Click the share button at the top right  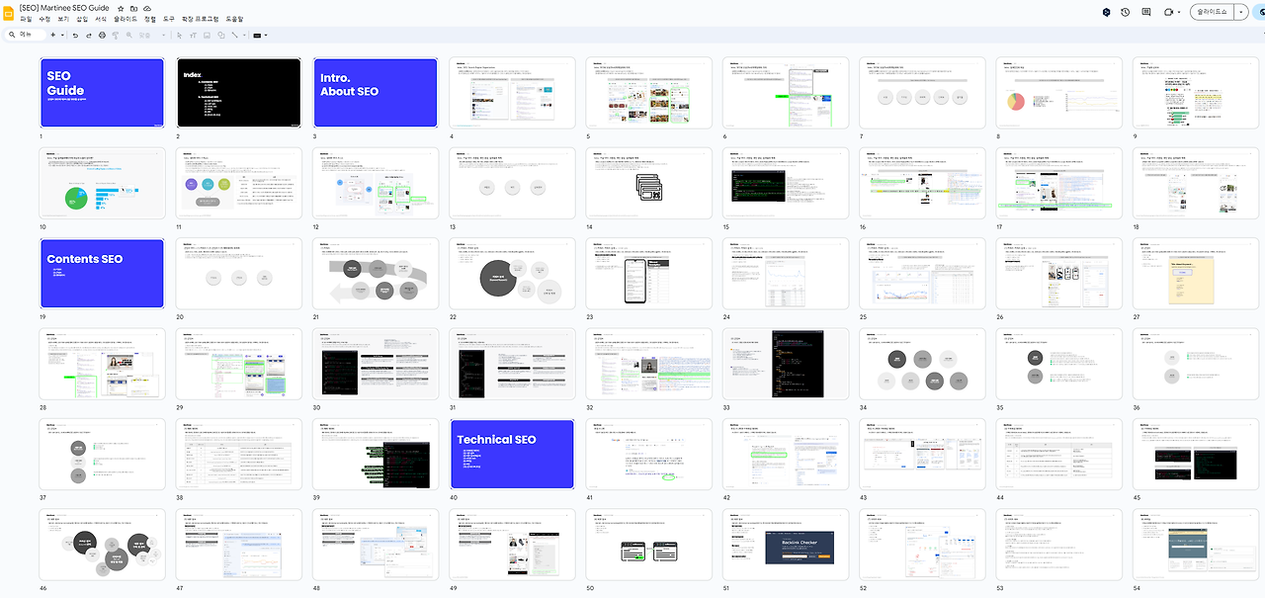coord(1258,12)
